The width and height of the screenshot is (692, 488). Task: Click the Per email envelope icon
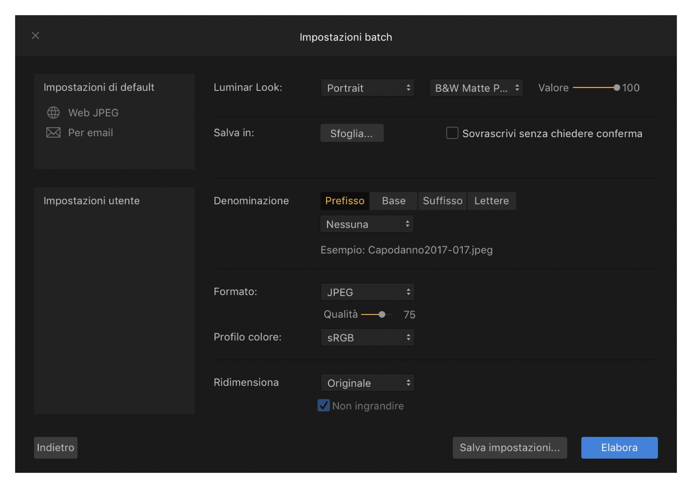(53, 132)
